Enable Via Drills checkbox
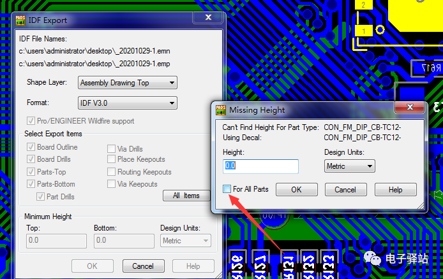This screenshot has height=279, width=443. [x=111, y=148]
